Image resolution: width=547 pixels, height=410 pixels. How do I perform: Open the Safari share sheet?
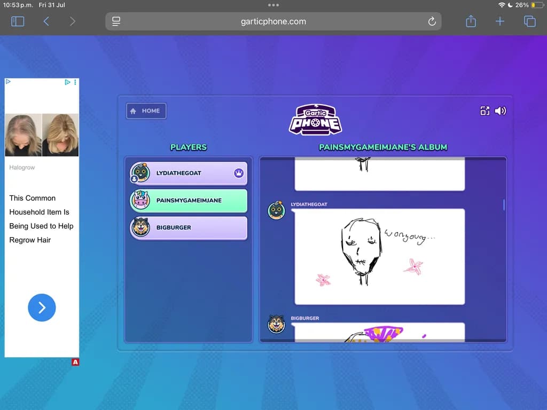(x=471, y=21)
